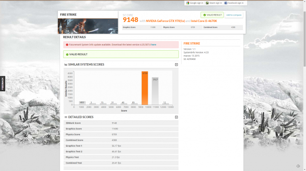This screenshot has height=171, width=306.
Task: Click the marzec 13 2015 date text
Action: tap(192, 56)
